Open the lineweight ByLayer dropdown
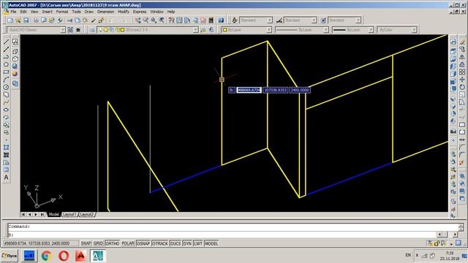The image size is (468, 263). point(371,30)
